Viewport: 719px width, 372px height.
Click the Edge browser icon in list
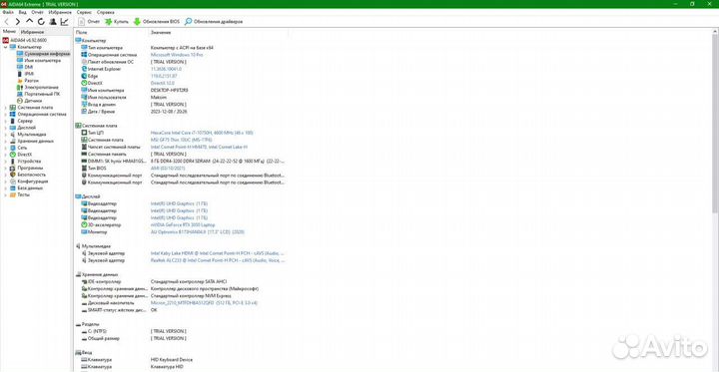[84, 76]
